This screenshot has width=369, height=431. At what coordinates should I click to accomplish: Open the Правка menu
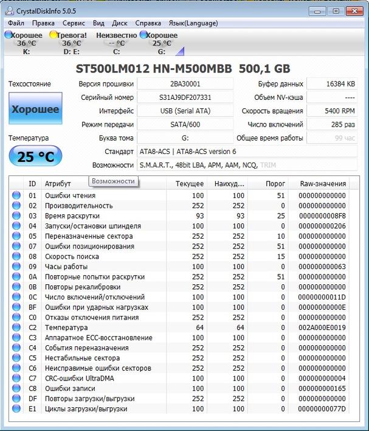[x=43, y=23]
